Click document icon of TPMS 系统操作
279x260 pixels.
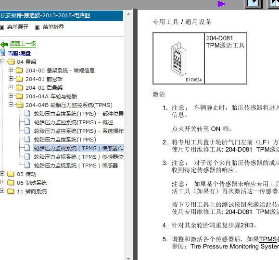click(27, 130)
